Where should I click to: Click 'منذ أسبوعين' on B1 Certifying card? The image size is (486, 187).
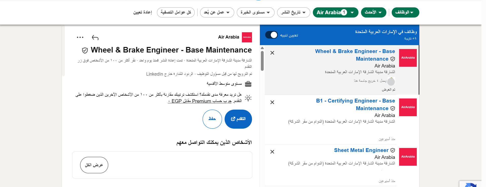pyautogui.click(x=387, y=139)
